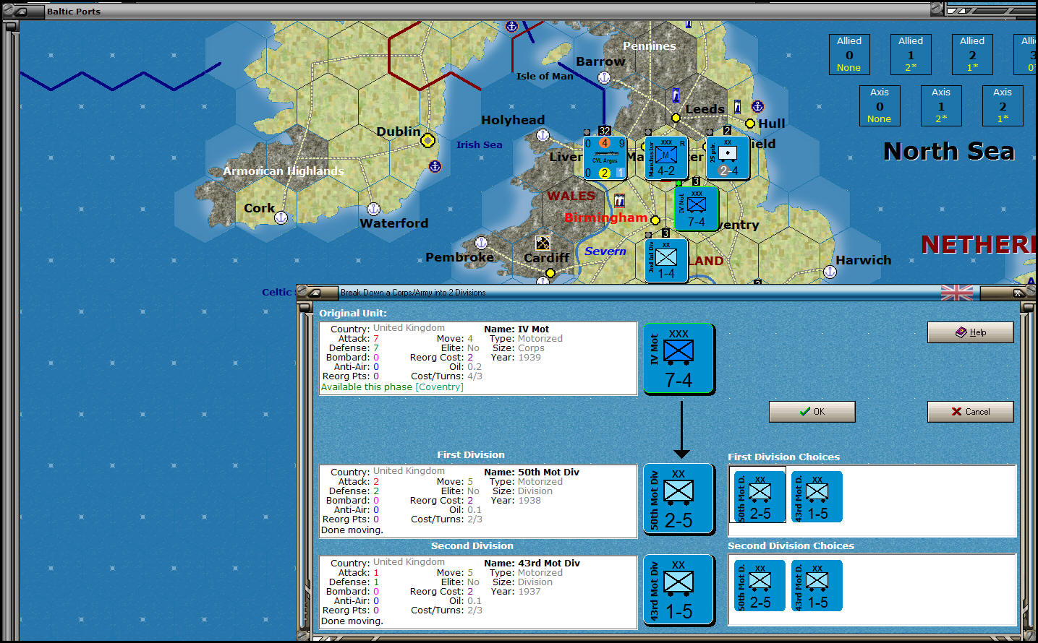Viewport: 1038px width, 643px height.
Task: Choose 50th Mot D. in First Division Choices
Action: pyautogui.click(x=759, y=497)
